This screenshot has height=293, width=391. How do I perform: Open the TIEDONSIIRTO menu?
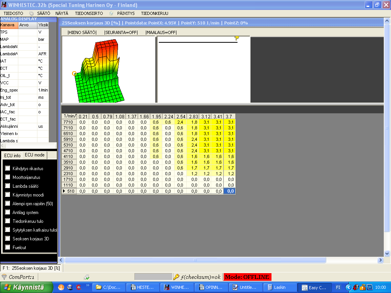(x=89, y=13)
